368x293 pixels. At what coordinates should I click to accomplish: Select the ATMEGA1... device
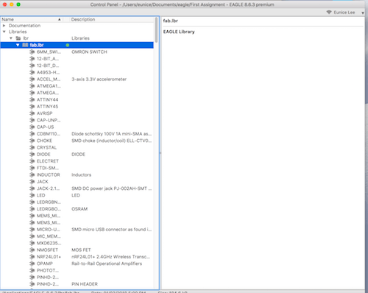[x=49, y=86]
